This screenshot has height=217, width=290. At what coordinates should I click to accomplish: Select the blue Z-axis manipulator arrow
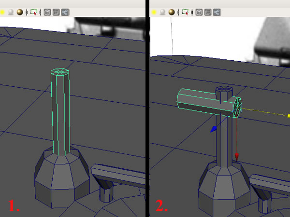pos(214,129)
